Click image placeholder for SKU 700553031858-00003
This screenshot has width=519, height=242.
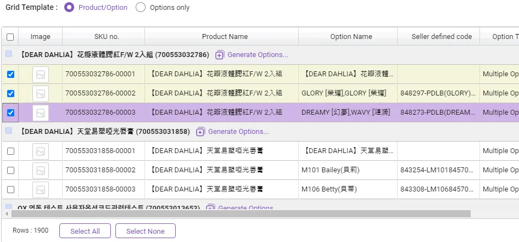pos(40,190)
